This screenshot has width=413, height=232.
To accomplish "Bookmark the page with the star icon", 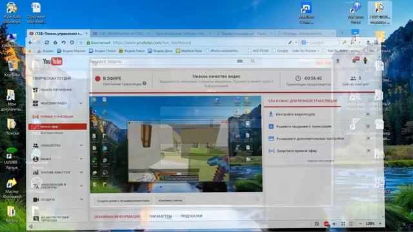I will click(x=81, y=43).
